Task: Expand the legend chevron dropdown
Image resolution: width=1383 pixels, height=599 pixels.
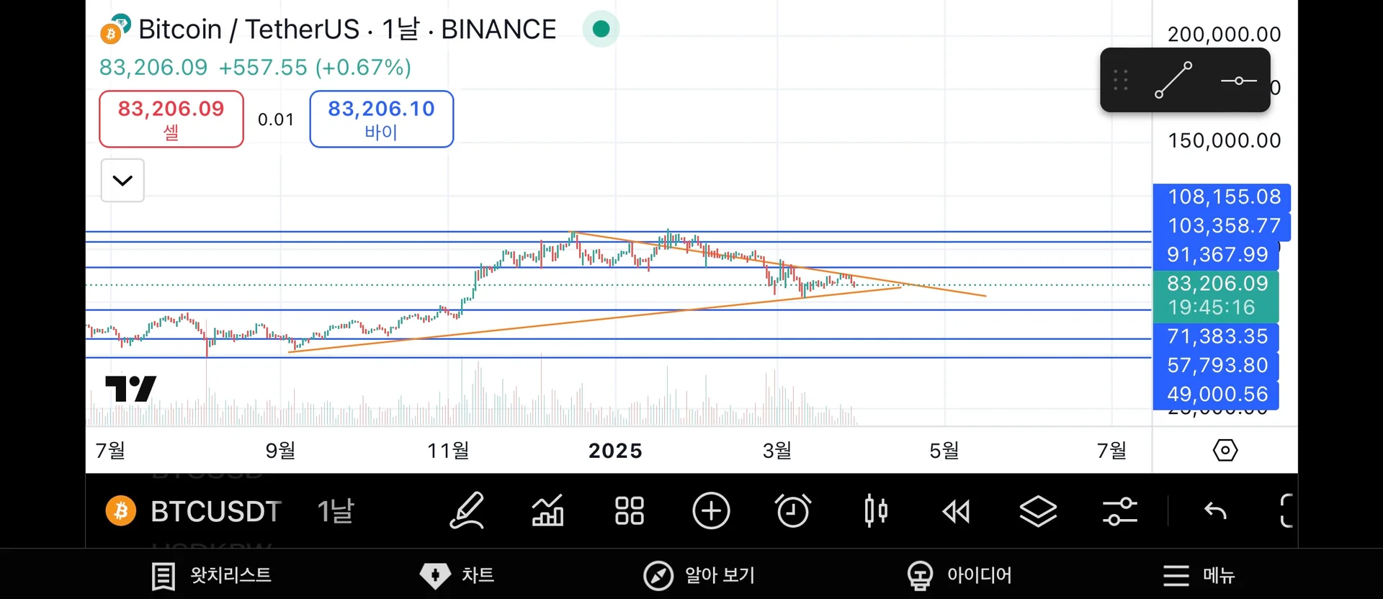Action: (x=122, y=180)
